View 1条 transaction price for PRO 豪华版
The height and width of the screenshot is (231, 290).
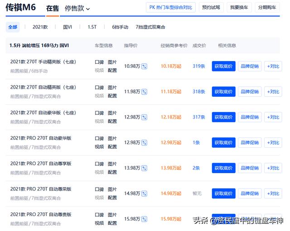coord(196,142)
